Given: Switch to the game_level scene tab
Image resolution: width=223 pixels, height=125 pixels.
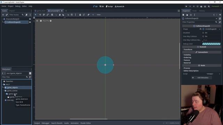Looking at the screenshot, I should coord(40,11).
